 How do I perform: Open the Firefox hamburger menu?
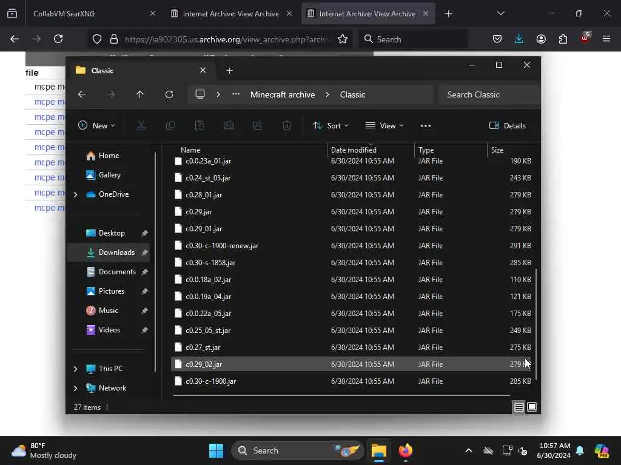606,39
